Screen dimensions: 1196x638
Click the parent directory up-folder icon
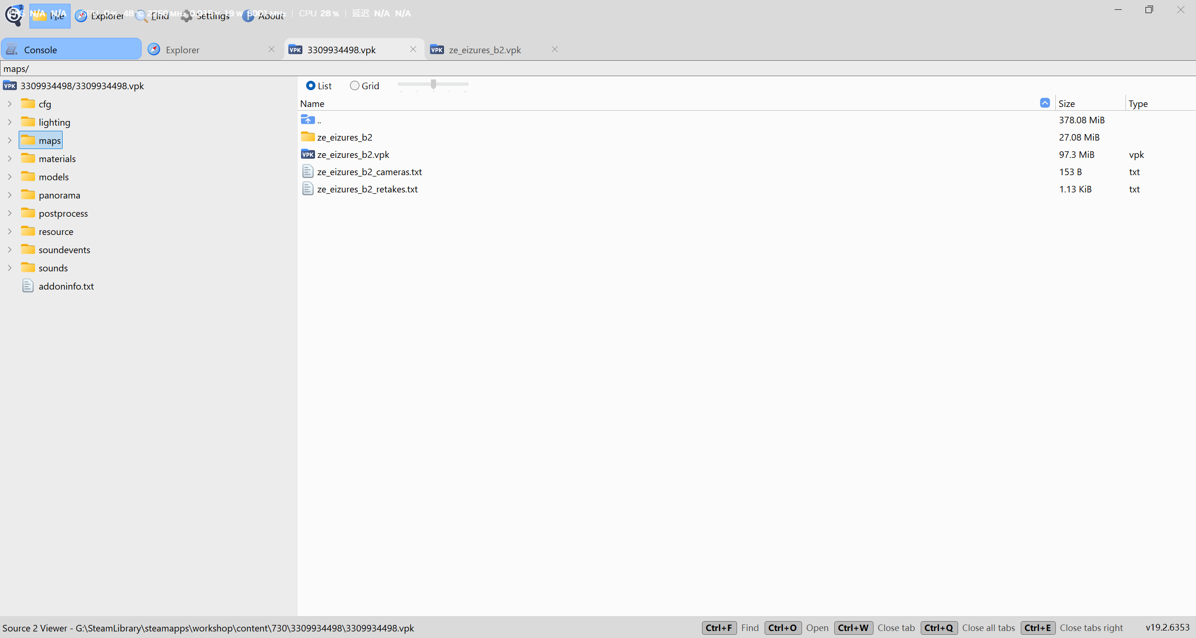pyautogui.click(x=308, y=120)
